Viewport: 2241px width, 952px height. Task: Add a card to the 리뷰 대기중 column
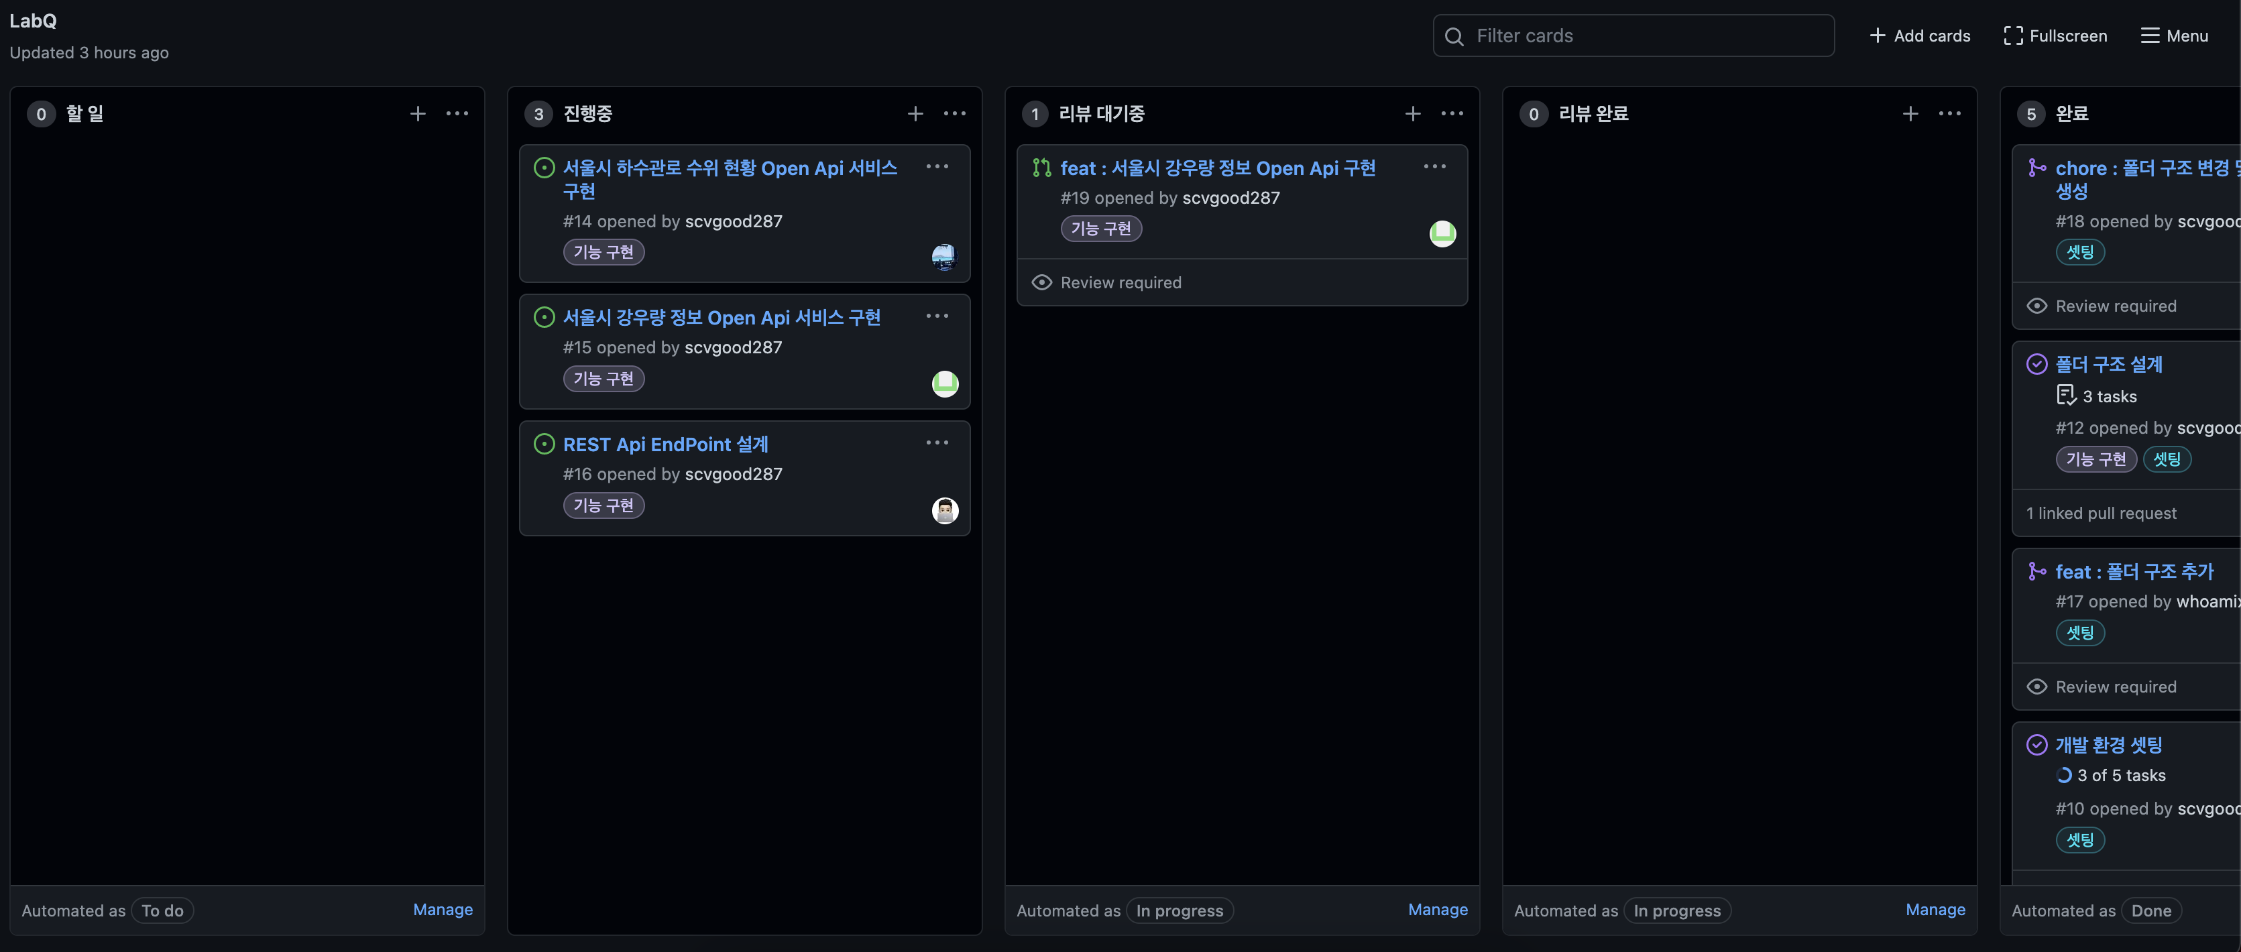(1413, 114)
